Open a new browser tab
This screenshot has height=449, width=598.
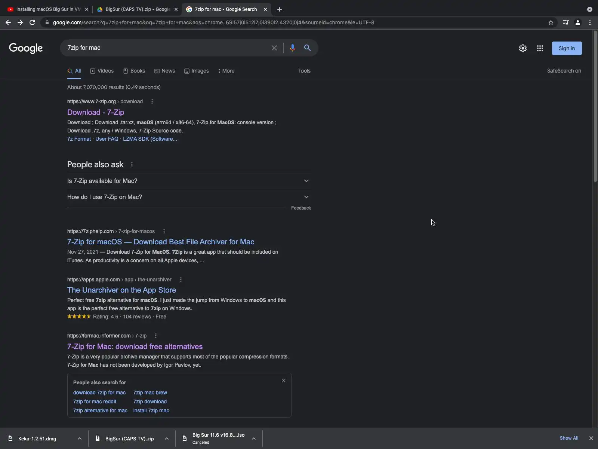pos(280,9)
